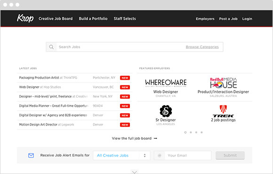Click the 90404 location text
Image resolution: width=273 pixels, height=174 pixels.
click(98, 106)
